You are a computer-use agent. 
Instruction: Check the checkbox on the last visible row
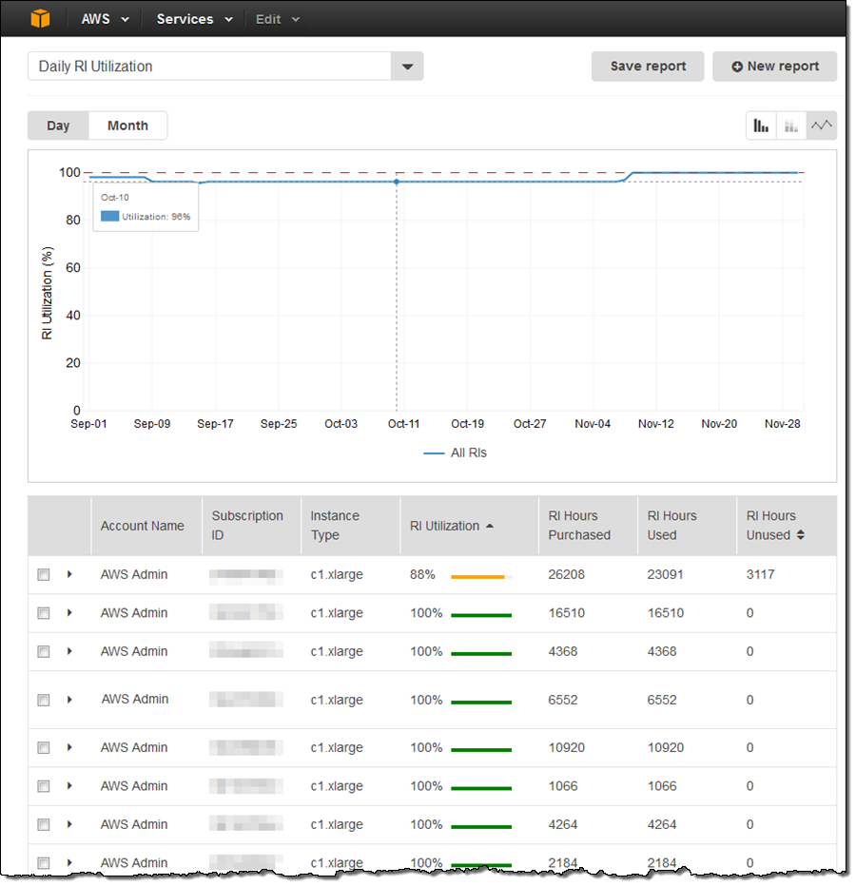(x=43, y=862)
